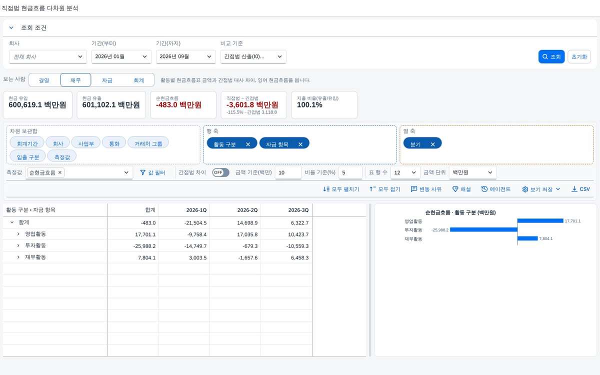Screen dimensions: 600x375
Task: Remove 분기 from column axis
Action: pyautogui.click(x=433, y=144)
